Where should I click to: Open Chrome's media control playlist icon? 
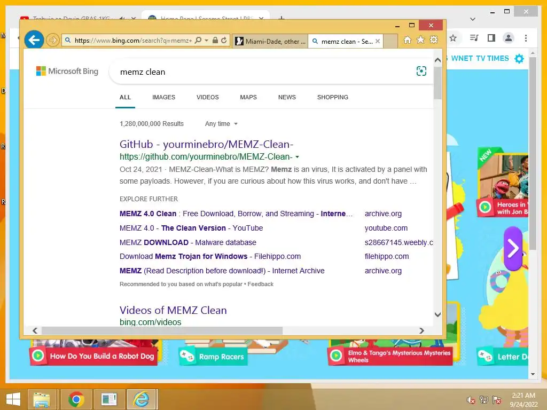(474, 38)
